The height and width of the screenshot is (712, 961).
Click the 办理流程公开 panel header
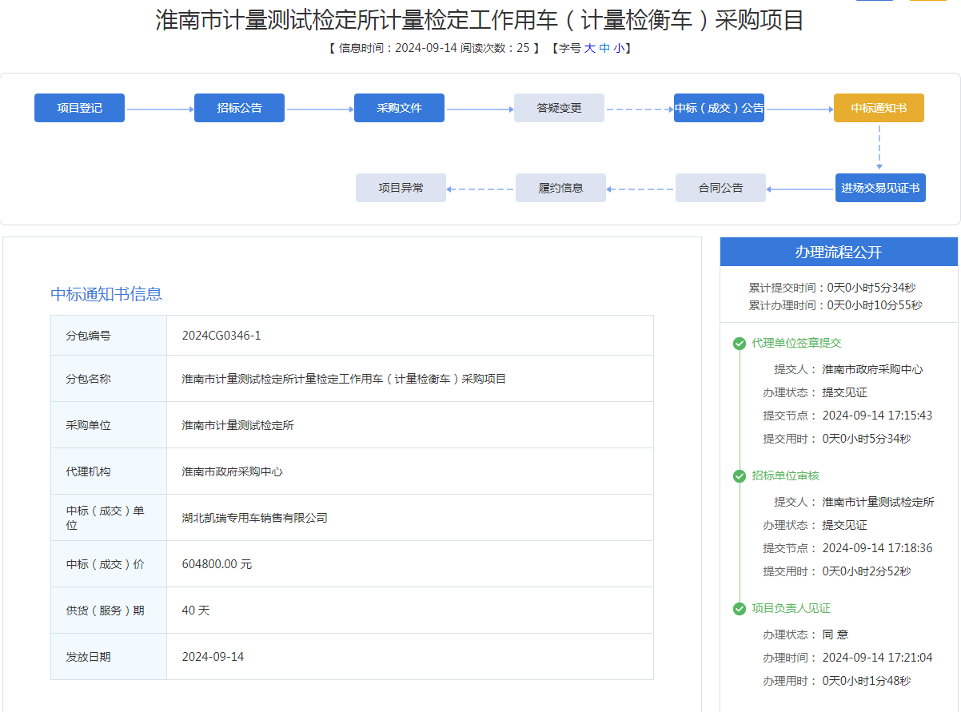coord(838,252)
